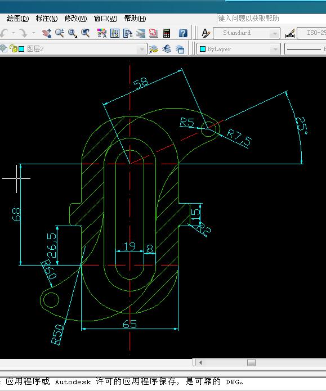Open the Text Style manager icon
The width and height of the screenshot is (326, 391).
[206, 33]
